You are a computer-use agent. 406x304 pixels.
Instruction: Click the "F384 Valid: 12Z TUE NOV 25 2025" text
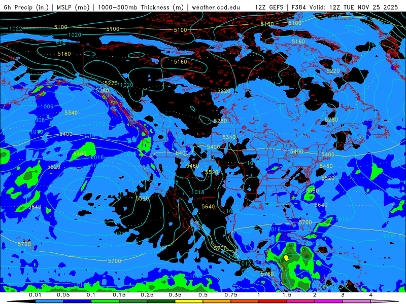345,7
